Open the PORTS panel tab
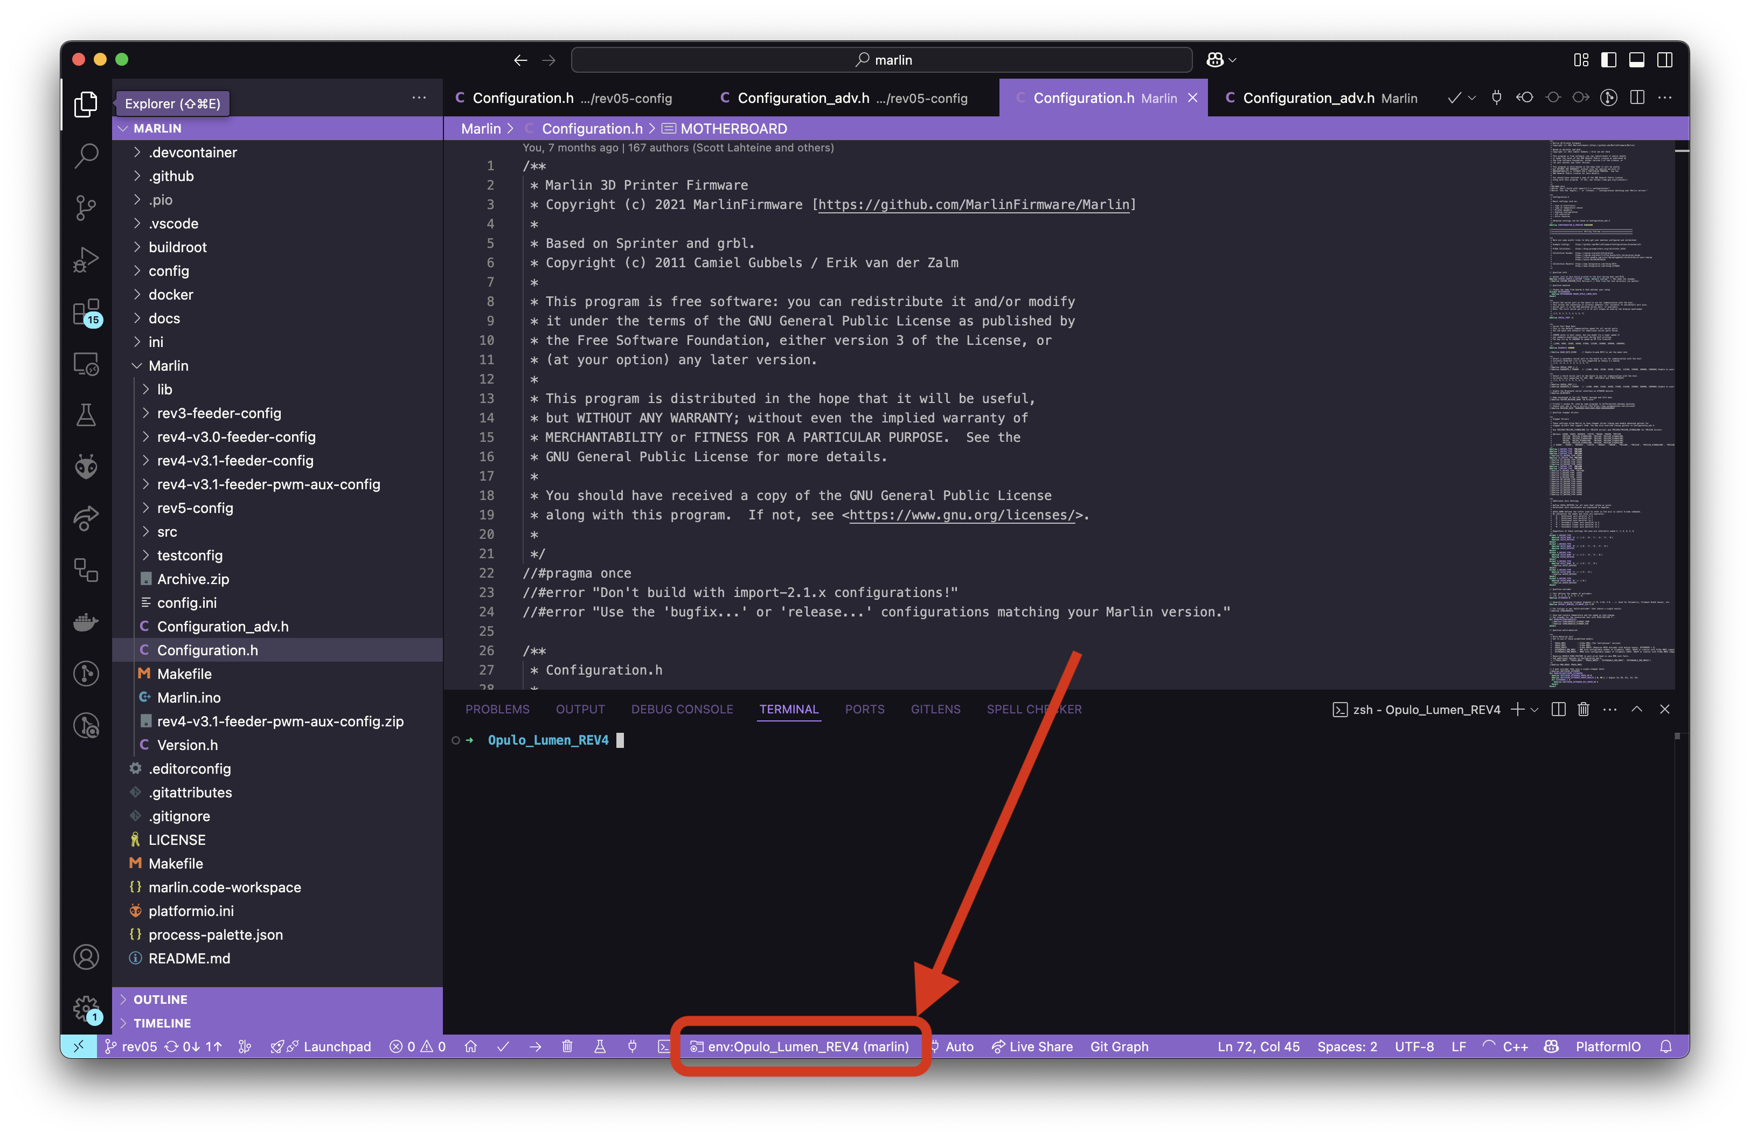Image resolution: width=1750 pixels, height=1138 pixels. 865,710
